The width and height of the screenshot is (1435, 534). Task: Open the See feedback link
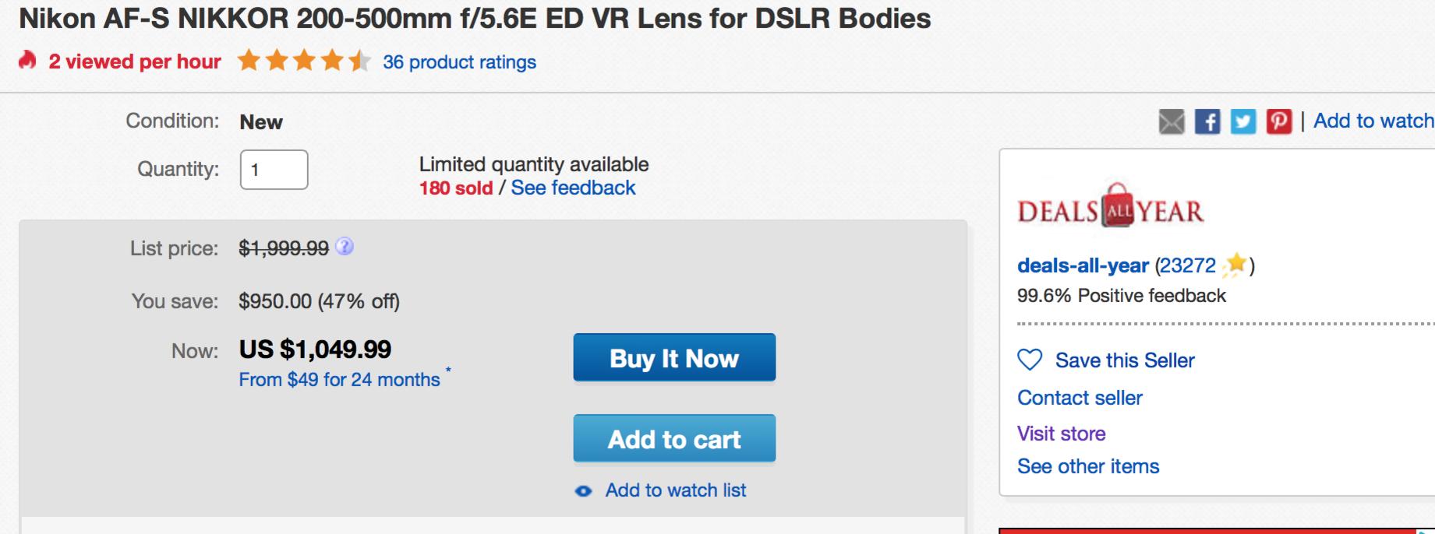click(573, 188)
